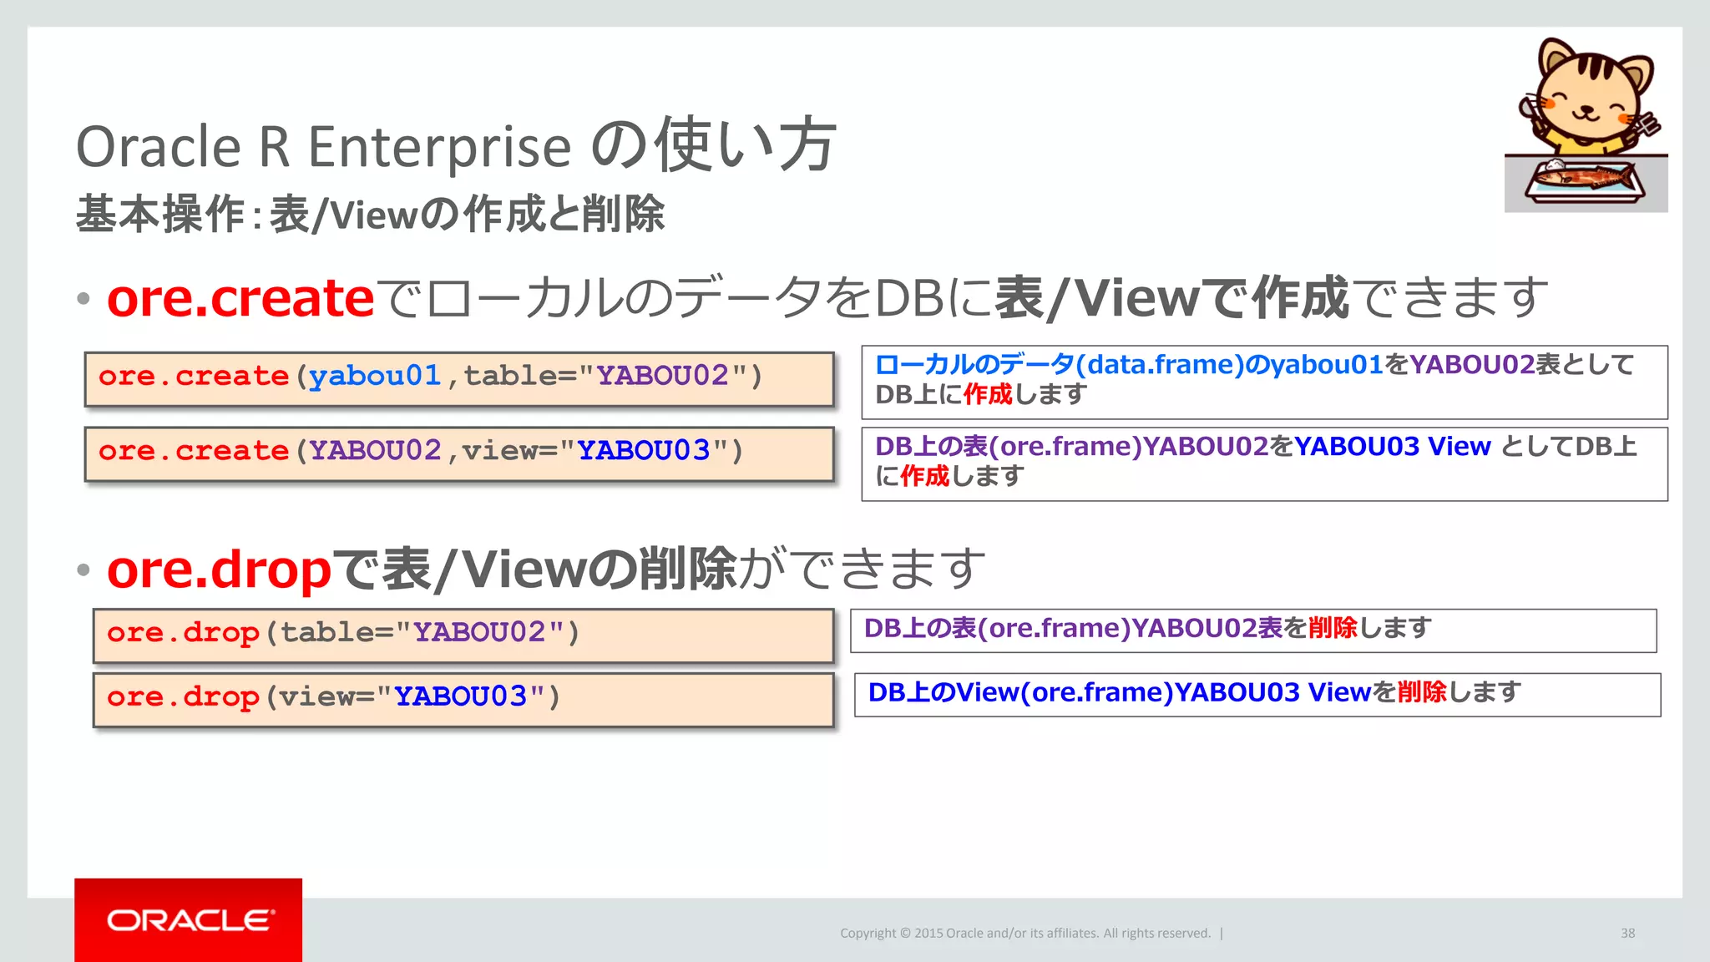
Task: Click the cat mascot illustration
Action: tap(1586, 124)
